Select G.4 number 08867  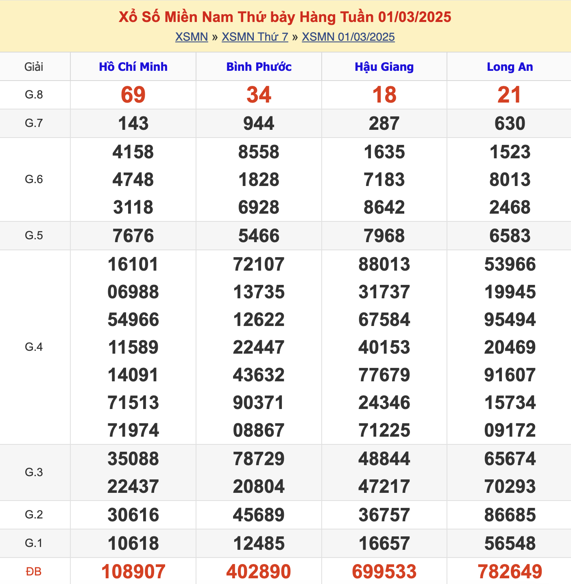(259, 431)
